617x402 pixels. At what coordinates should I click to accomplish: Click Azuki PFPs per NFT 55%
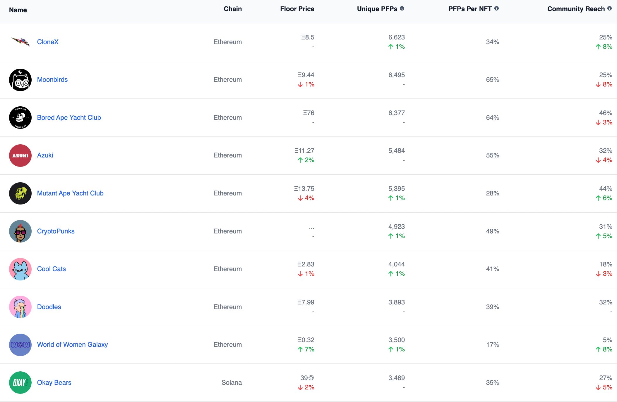pyautogui.click(x=493, y=155)
